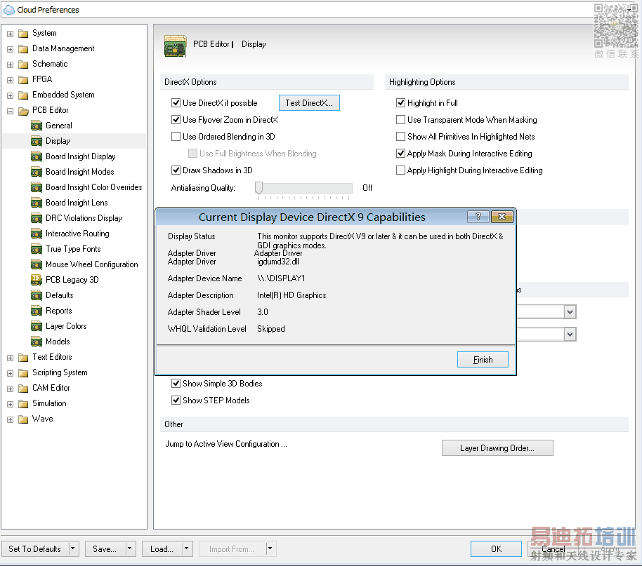Click Finish in the DirectX capabilities dialog

point(483,360)
